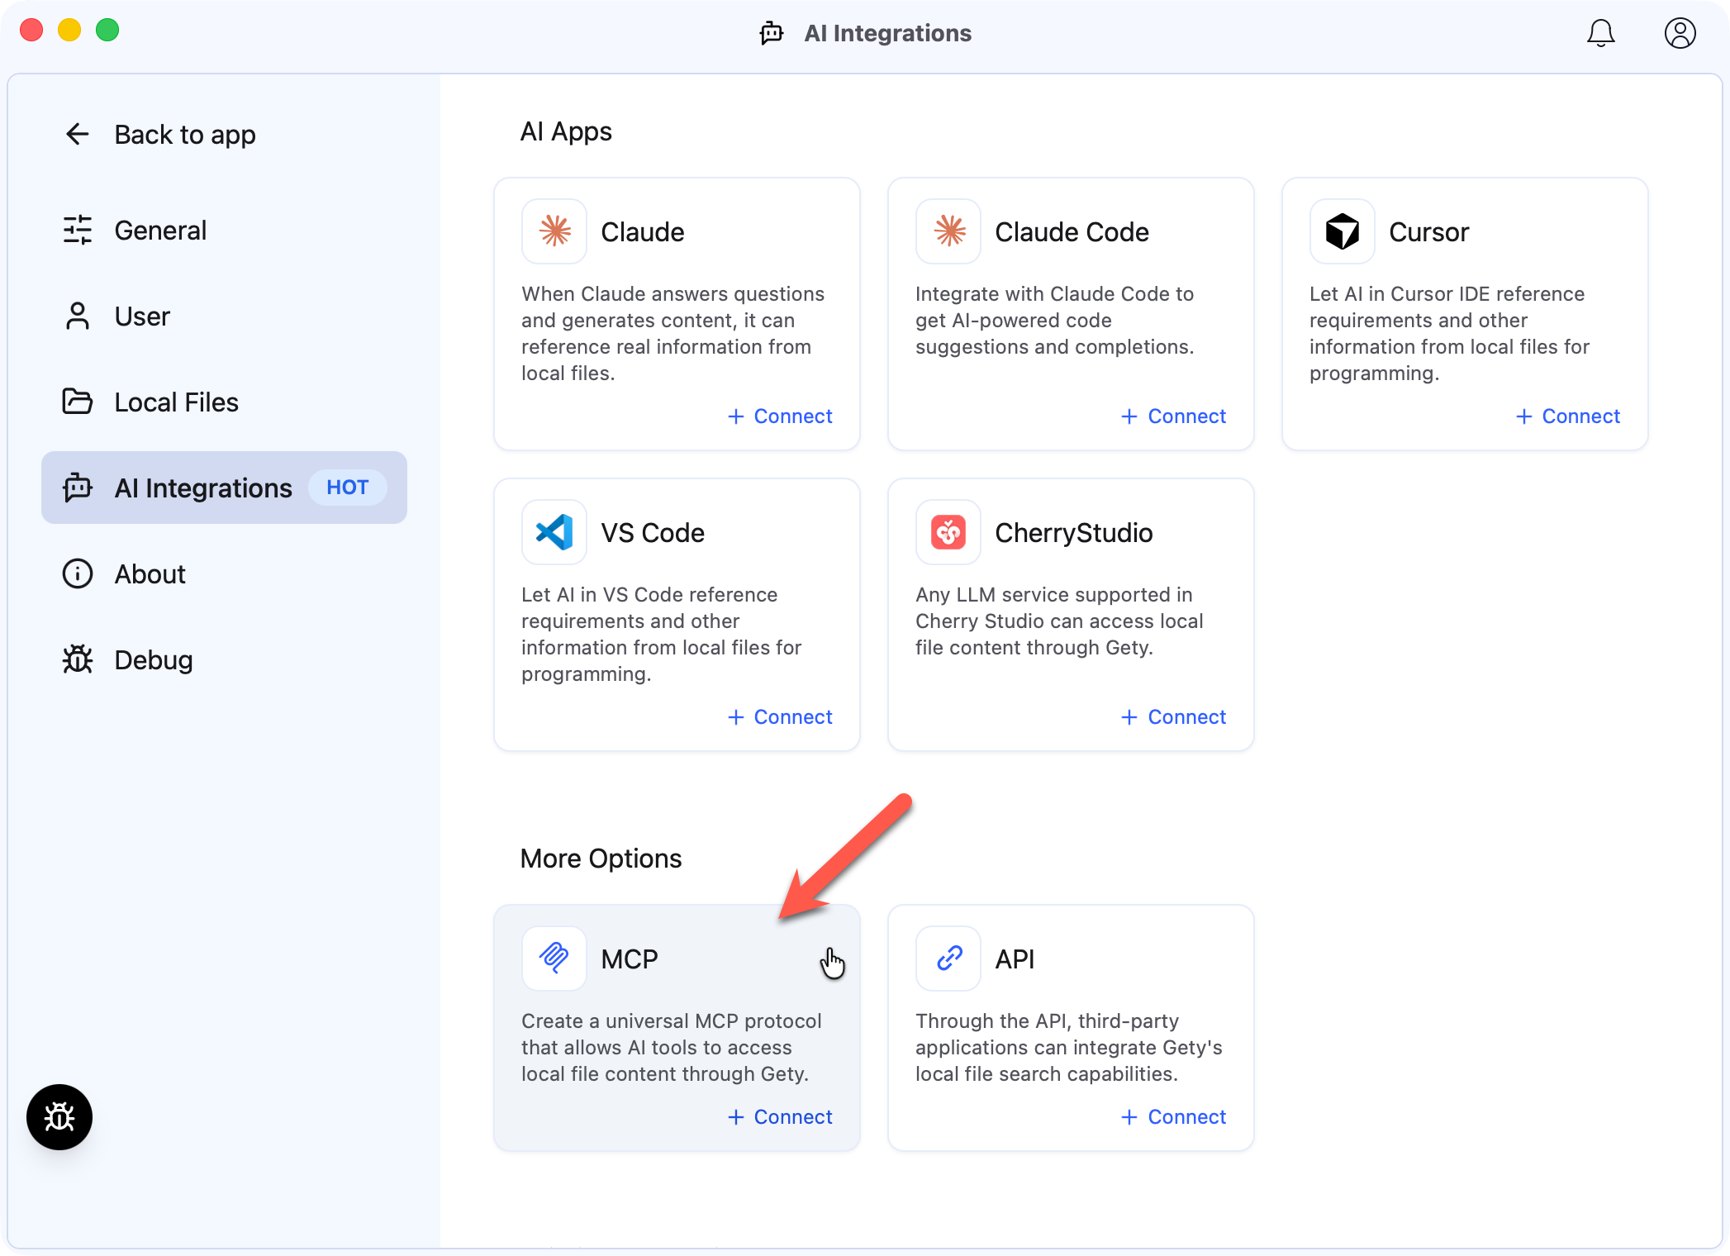Select the Claude Code icon

[x=948, y=231]
